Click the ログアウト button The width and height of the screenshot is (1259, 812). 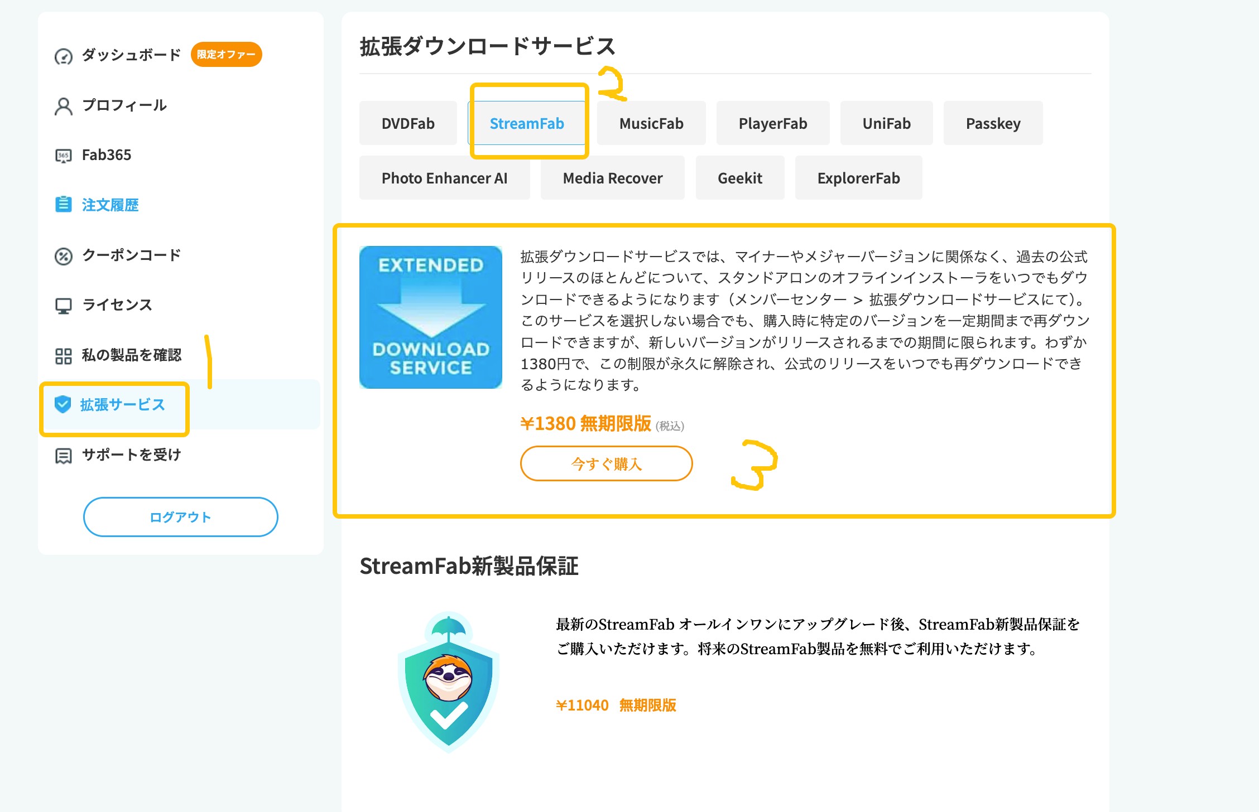click(181, 517)
